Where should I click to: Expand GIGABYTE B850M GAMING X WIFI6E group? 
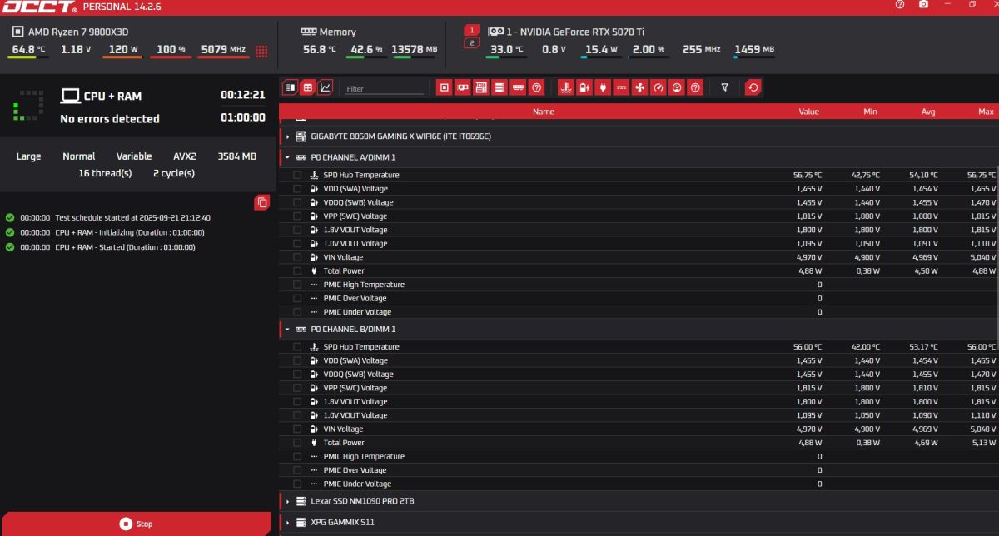pyautogui.click(x=287, y=136)
